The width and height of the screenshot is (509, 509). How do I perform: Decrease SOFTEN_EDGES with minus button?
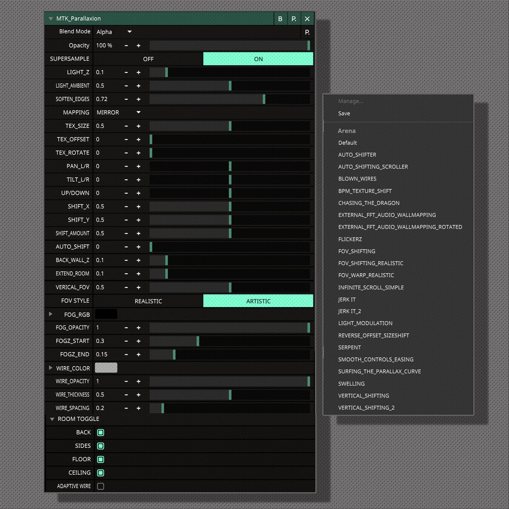[126, 99]
